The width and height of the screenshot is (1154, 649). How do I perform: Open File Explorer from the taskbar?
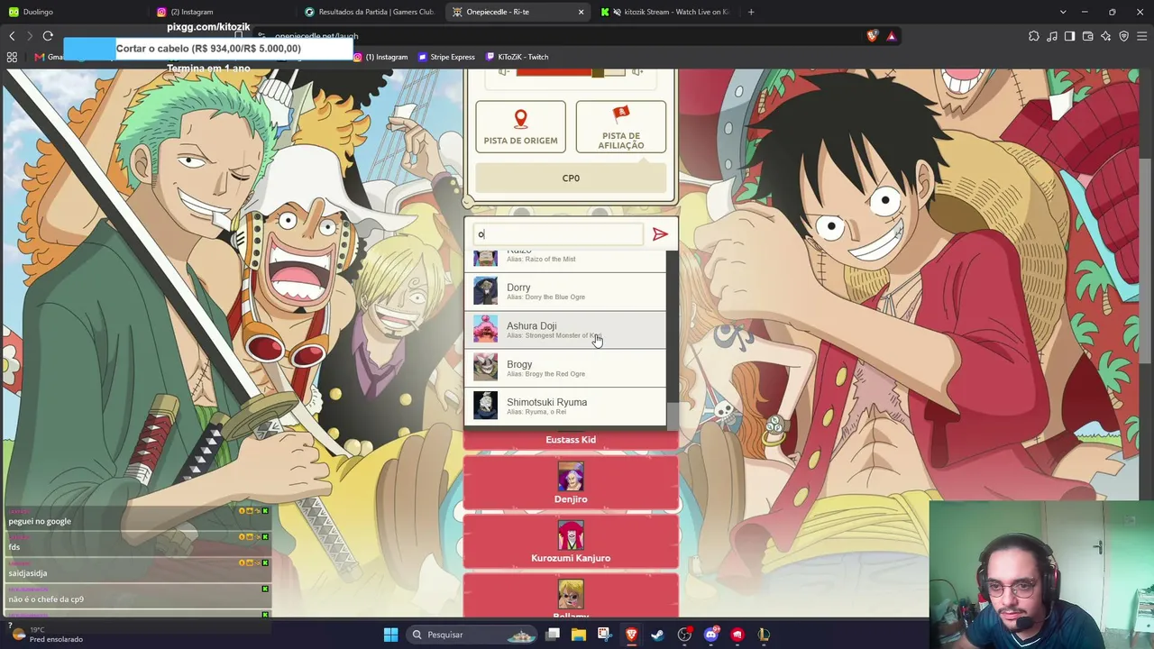(x=578, y=635)
